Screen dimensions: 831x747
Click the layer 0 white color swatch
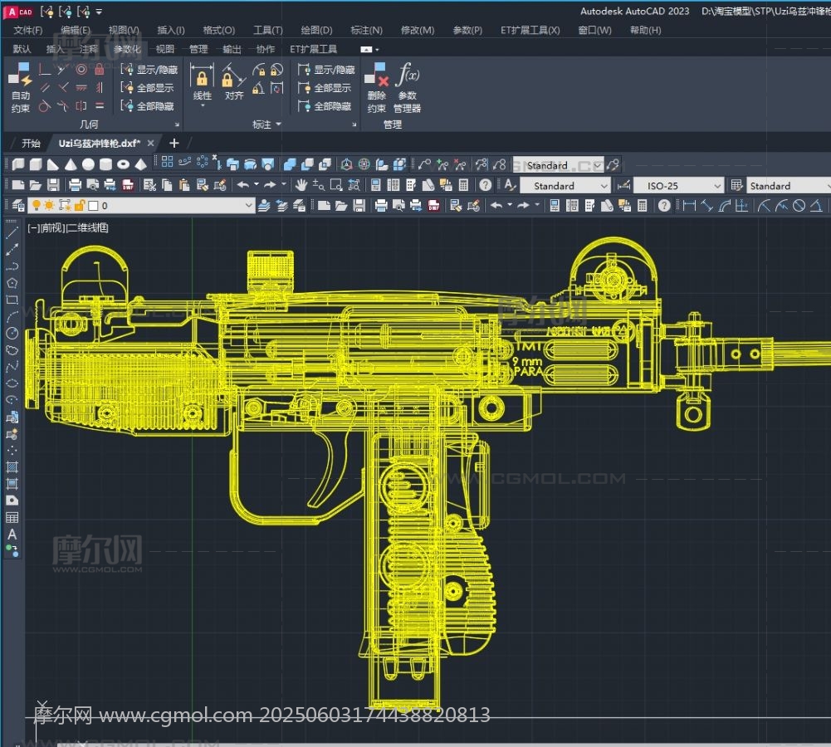(x=93, y=206)
